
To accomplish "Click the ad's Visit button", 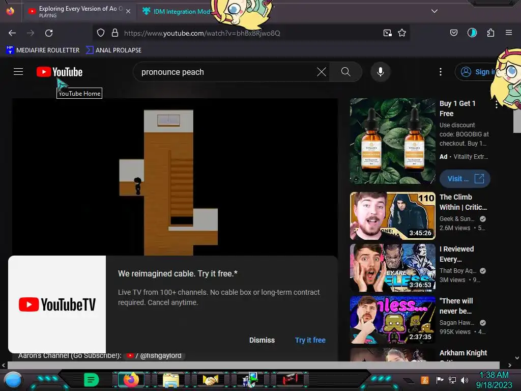I will (465, 179).
